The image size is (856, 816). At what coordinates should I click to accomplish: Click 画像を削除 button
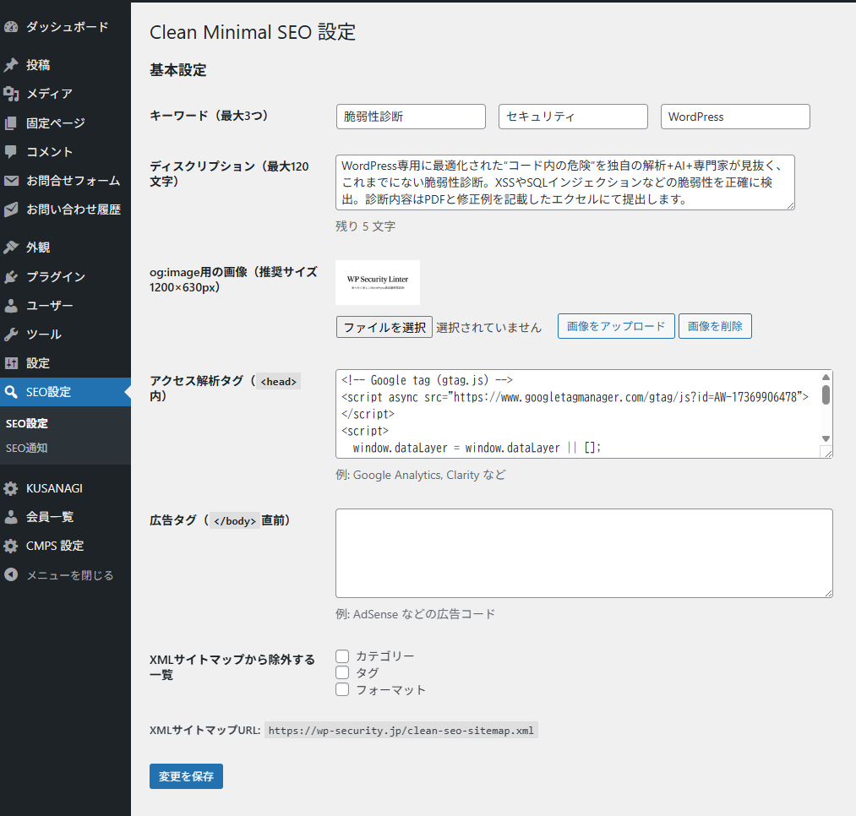click(715, 326)
